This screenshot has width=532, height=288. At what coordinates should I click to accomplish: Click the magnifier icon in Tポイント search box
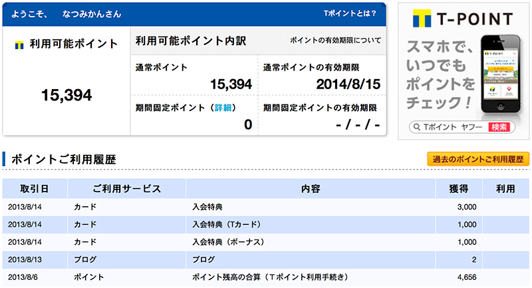[x=417, y=127]
